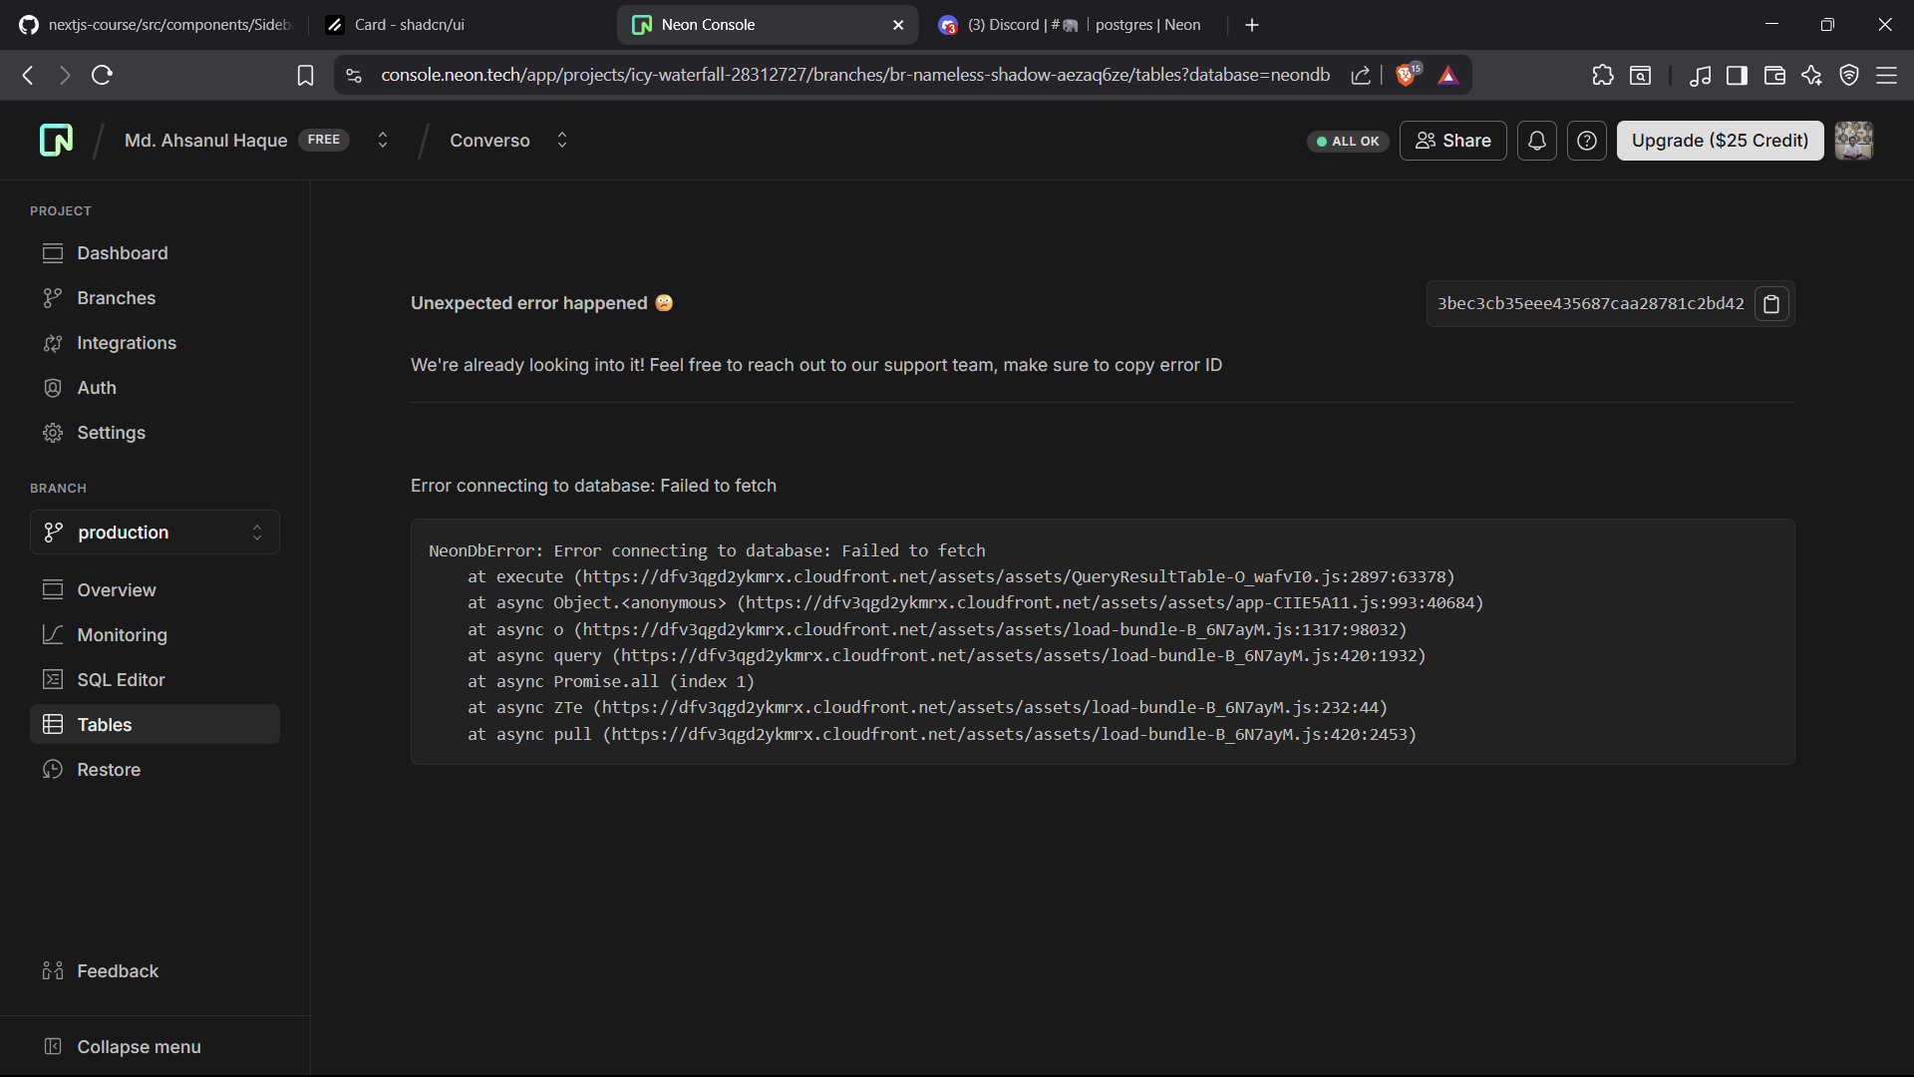Screen dimensions: 1914x1077
Task: Open Restore in the sidebar
Action: click(x=155, y=770)
